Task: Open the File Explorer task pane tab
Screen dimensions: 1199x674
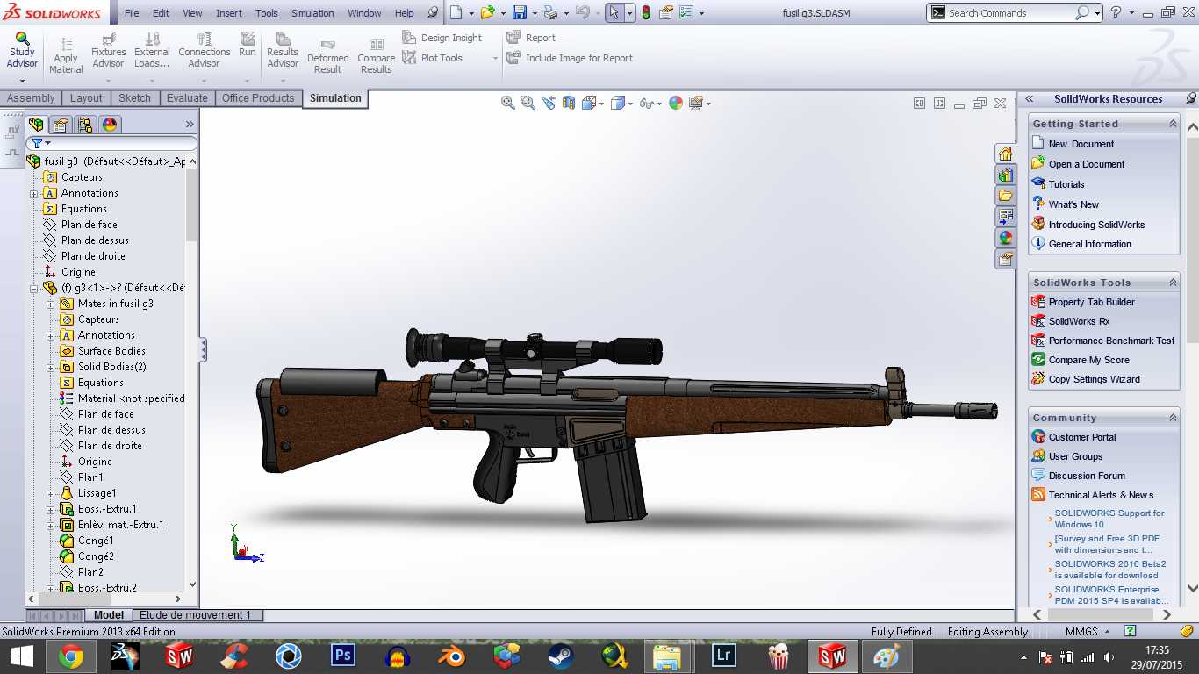Action: [x=1005, y=196]
